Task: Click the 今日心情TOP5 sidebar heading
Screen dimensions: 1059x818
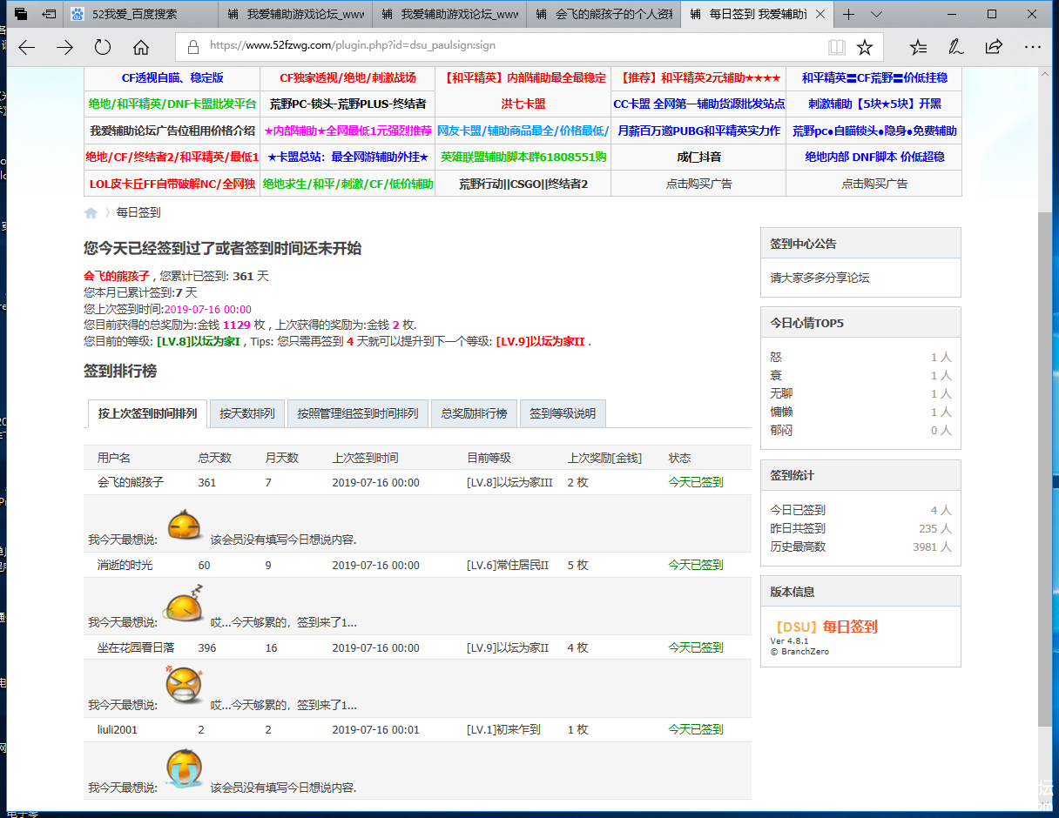Action: (x=806, y=323)
